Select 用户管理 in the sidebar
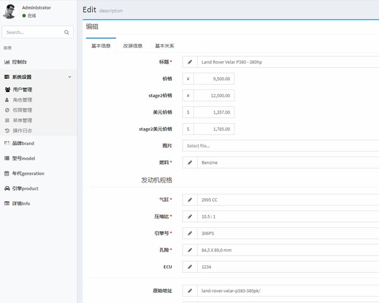Screen dimensions: 379x303 click(x=22, y=90)
